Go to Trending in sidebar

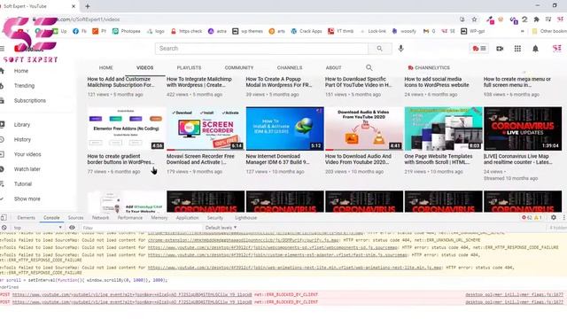(24, 86)
